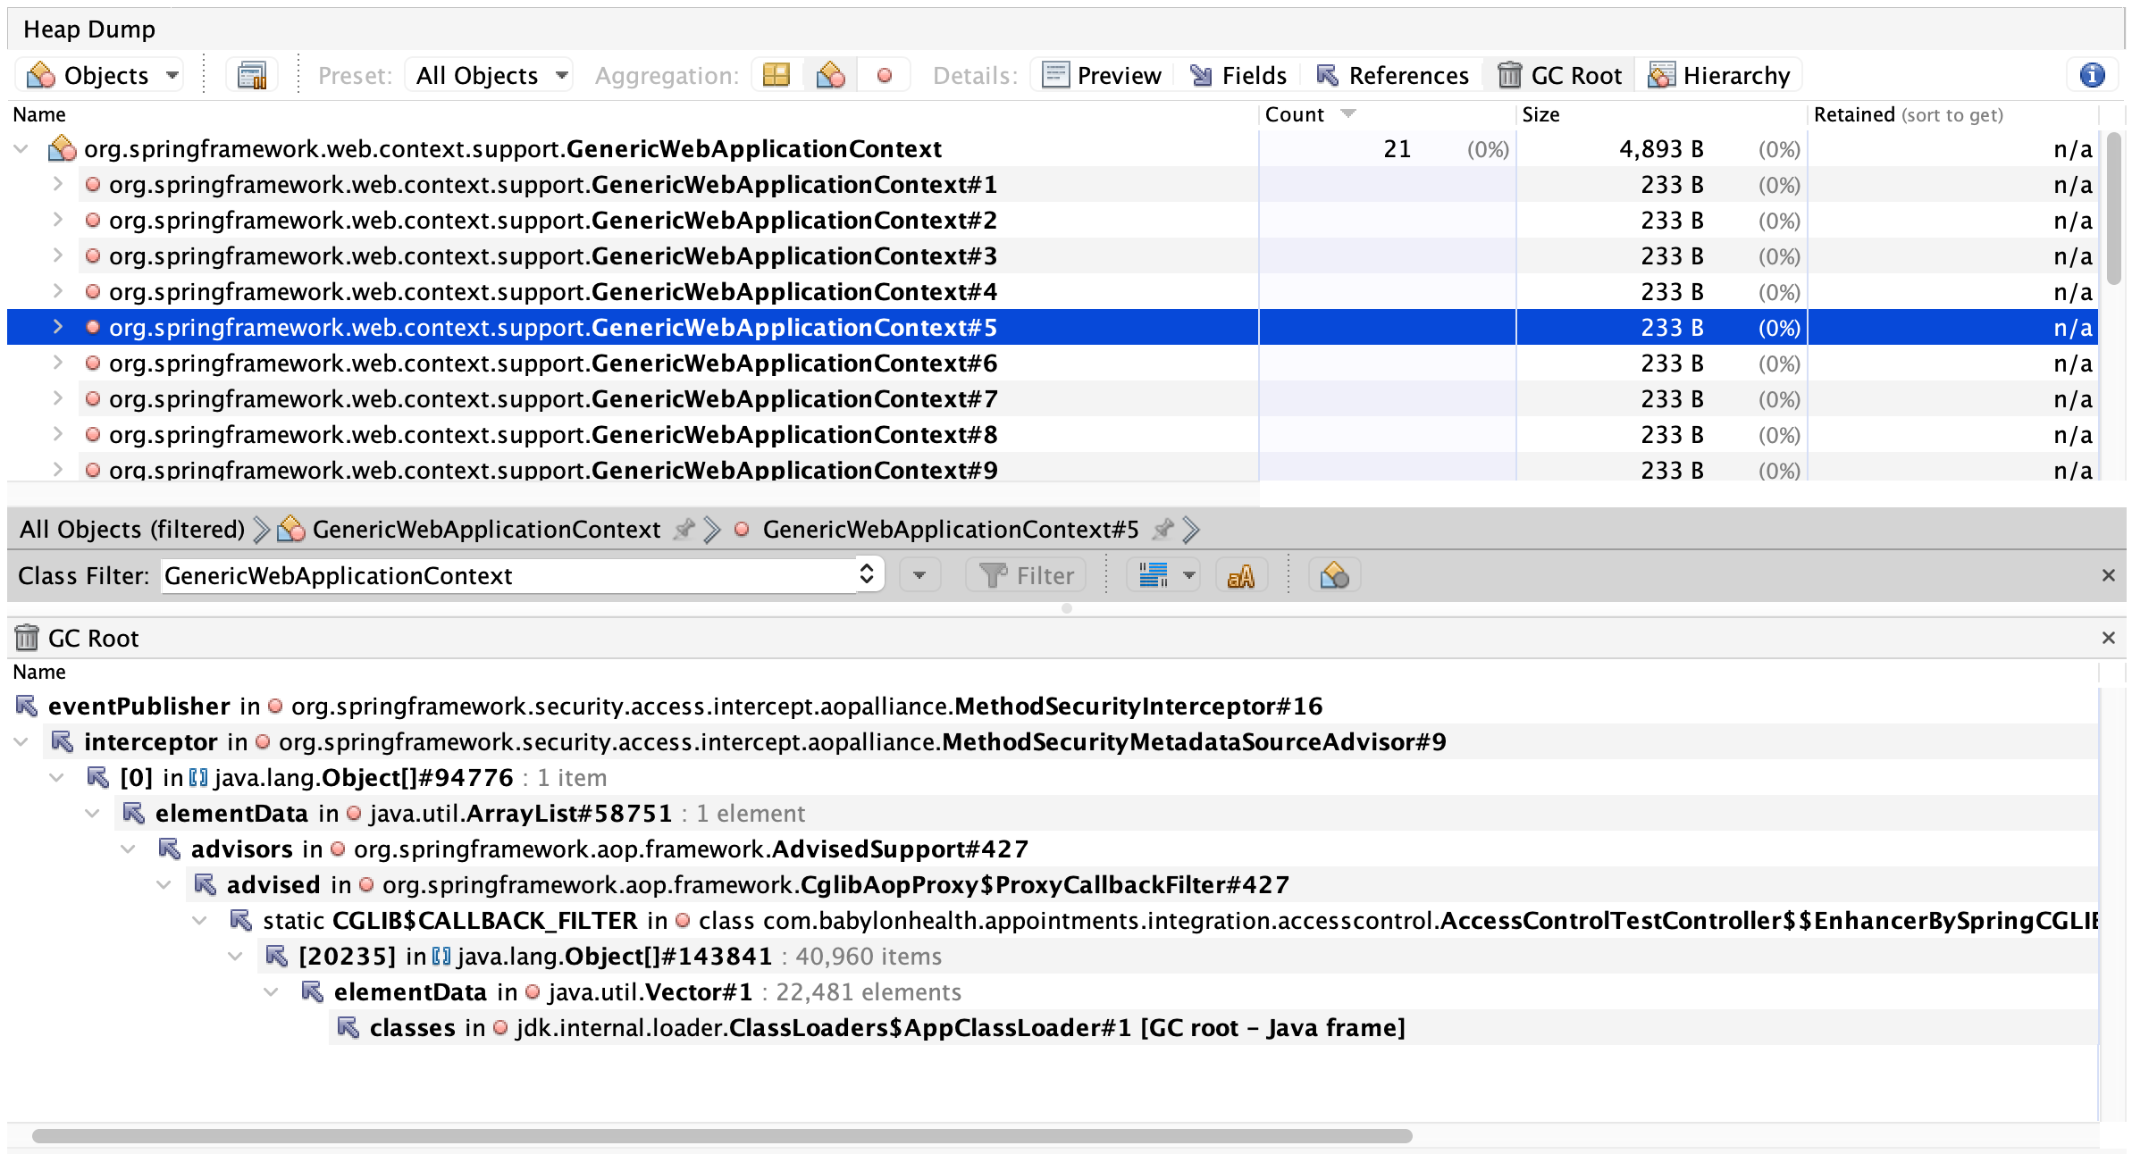Select GenericWebApplicationContext#4 instance row
Image resolution: width=2132 pixels, height=1154 pixels.
coord(1053,292)
